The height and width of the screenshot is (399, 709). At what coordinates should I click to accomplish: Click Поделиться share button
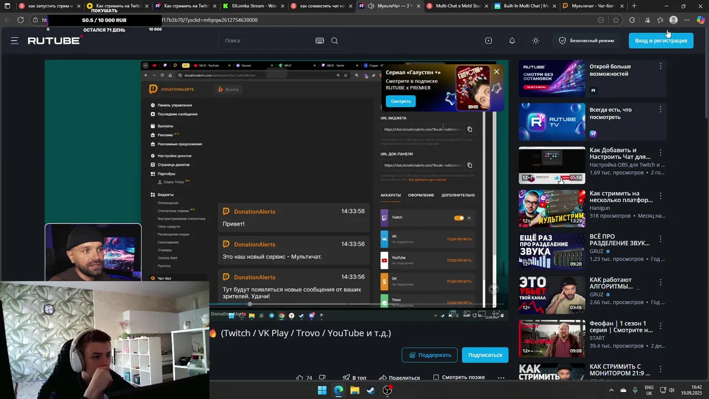(399, 378)
